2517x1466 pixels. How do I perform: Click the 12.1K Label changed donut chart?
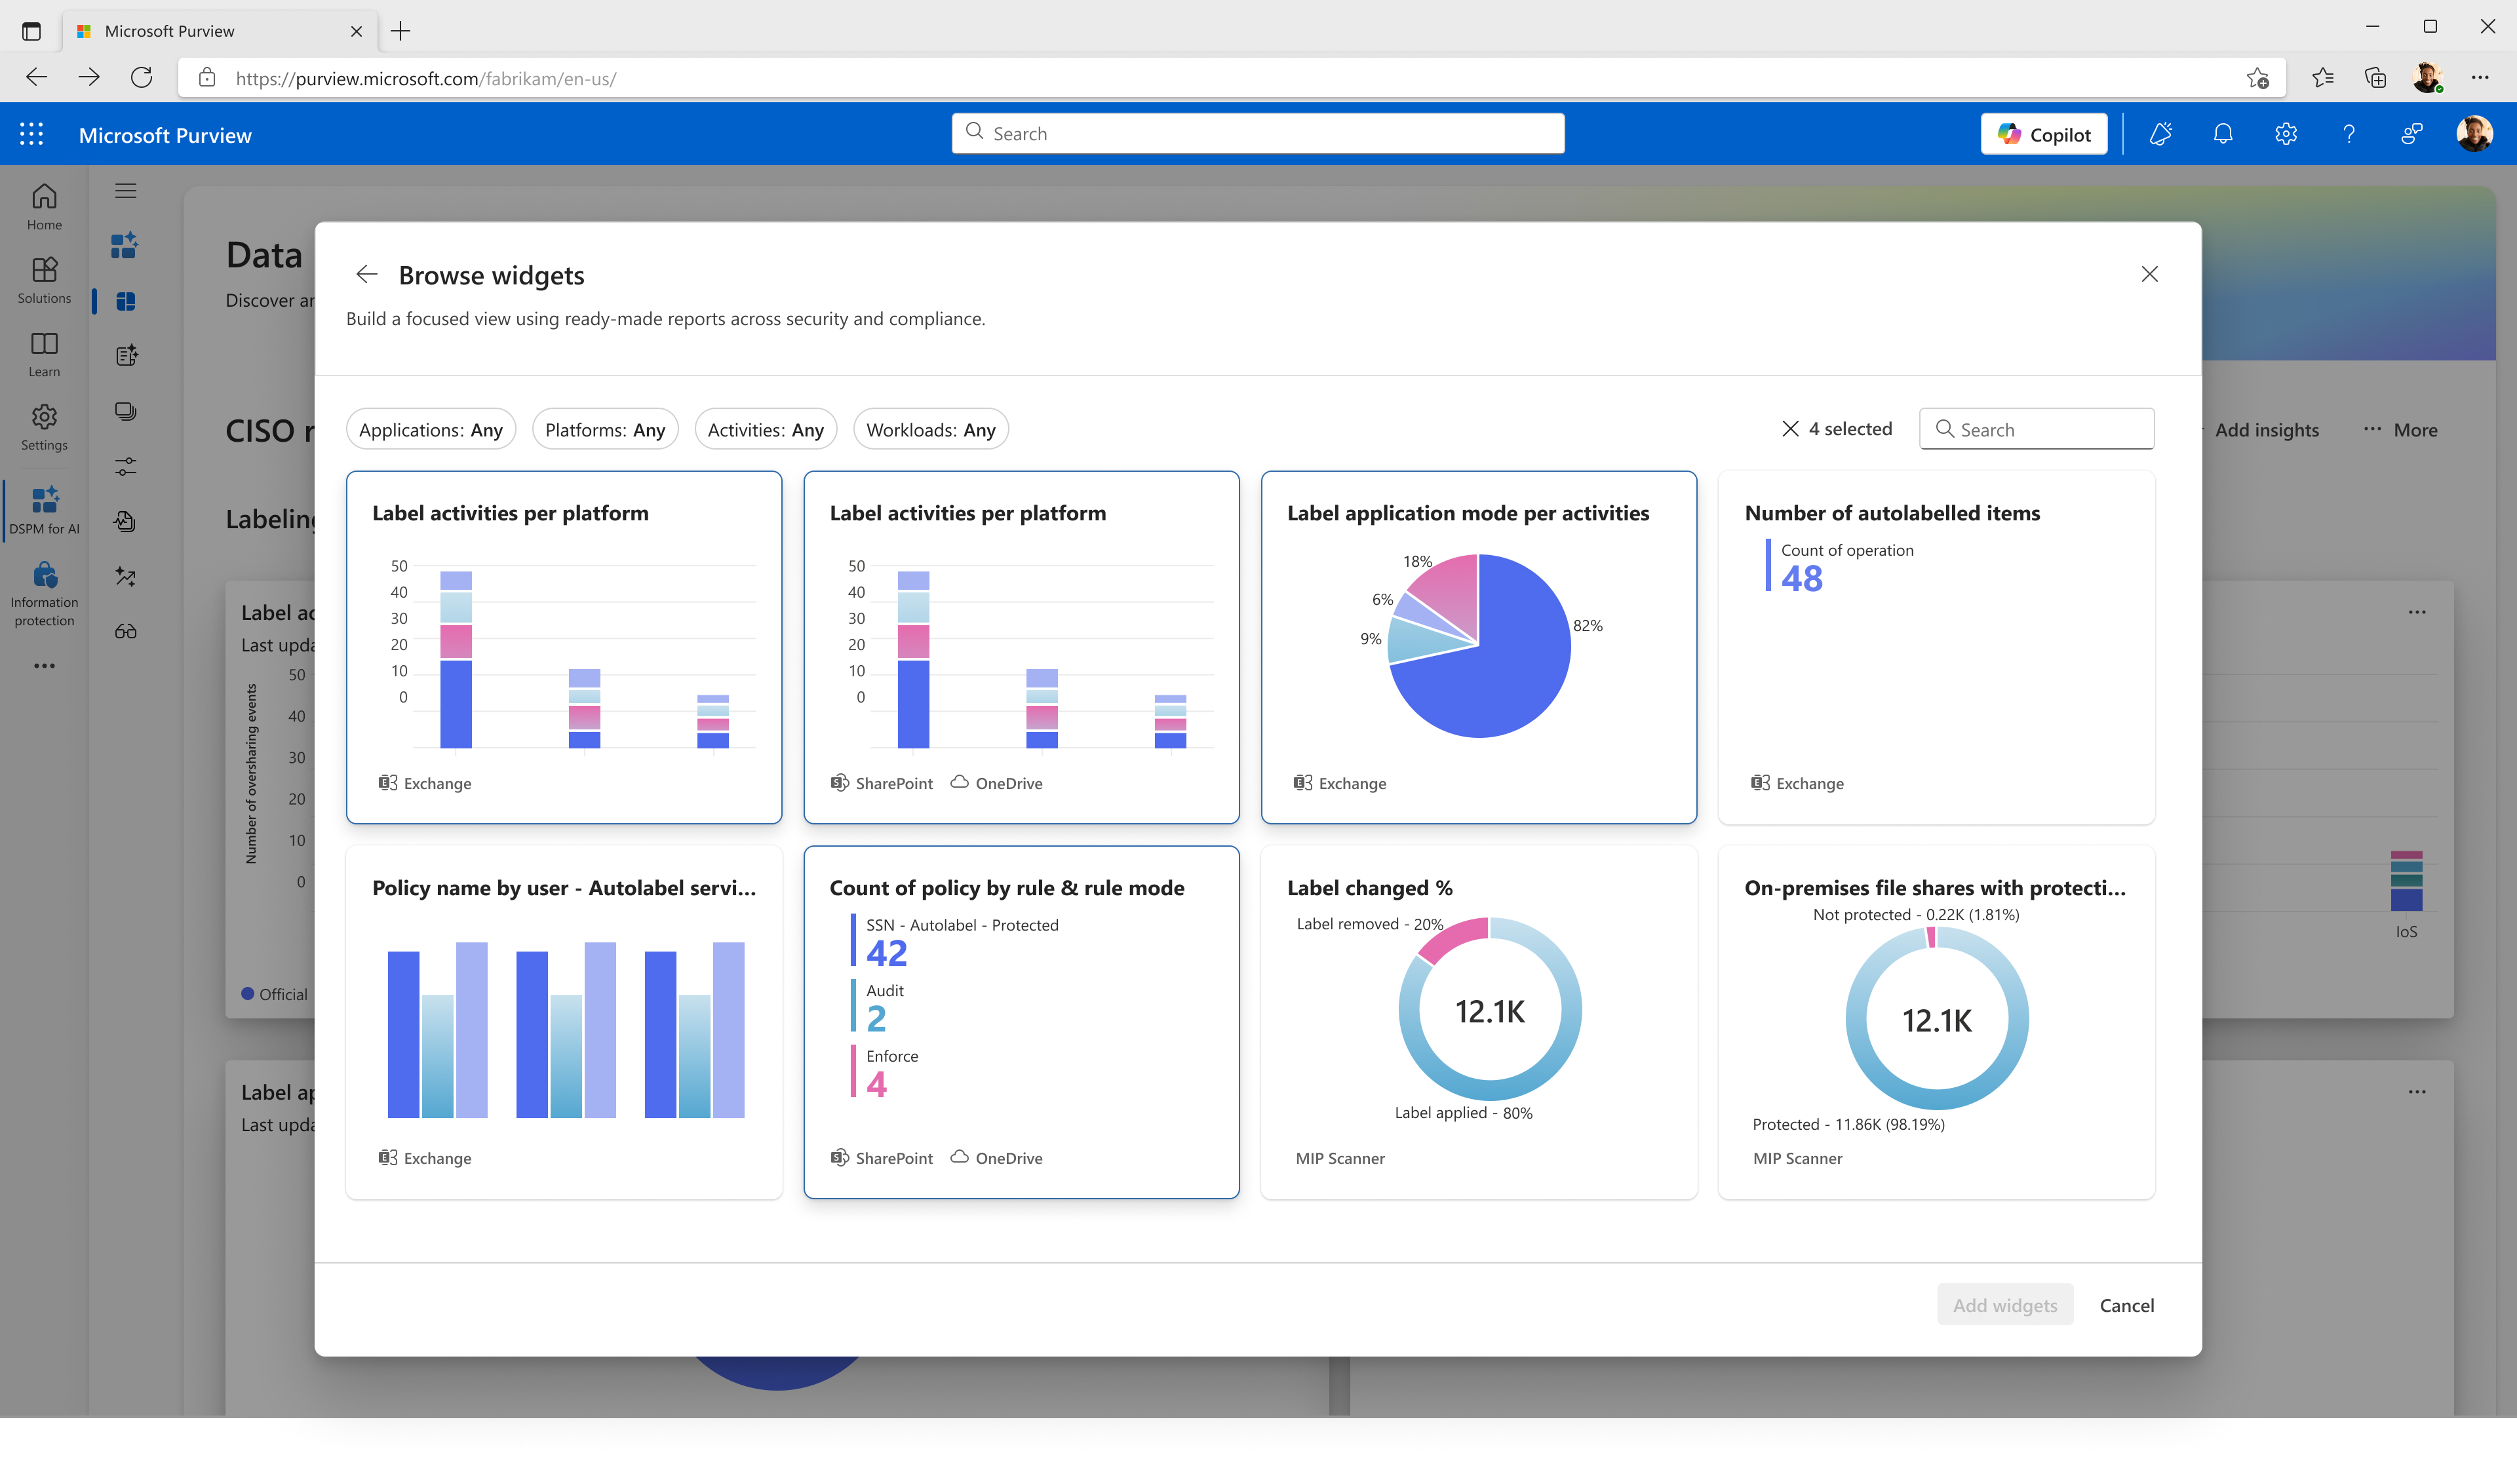[x=1489, y=1010]
